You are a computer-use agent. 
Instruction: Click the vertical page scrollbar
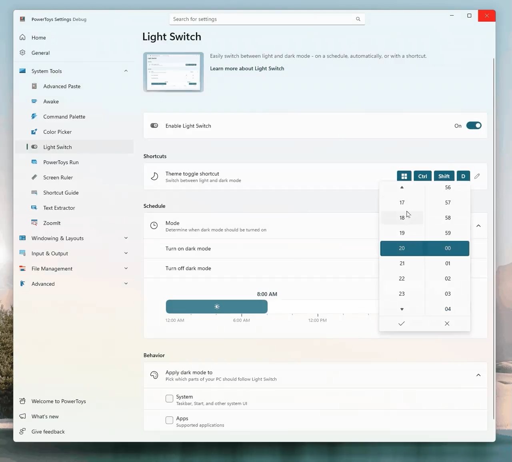pos(494,239)
